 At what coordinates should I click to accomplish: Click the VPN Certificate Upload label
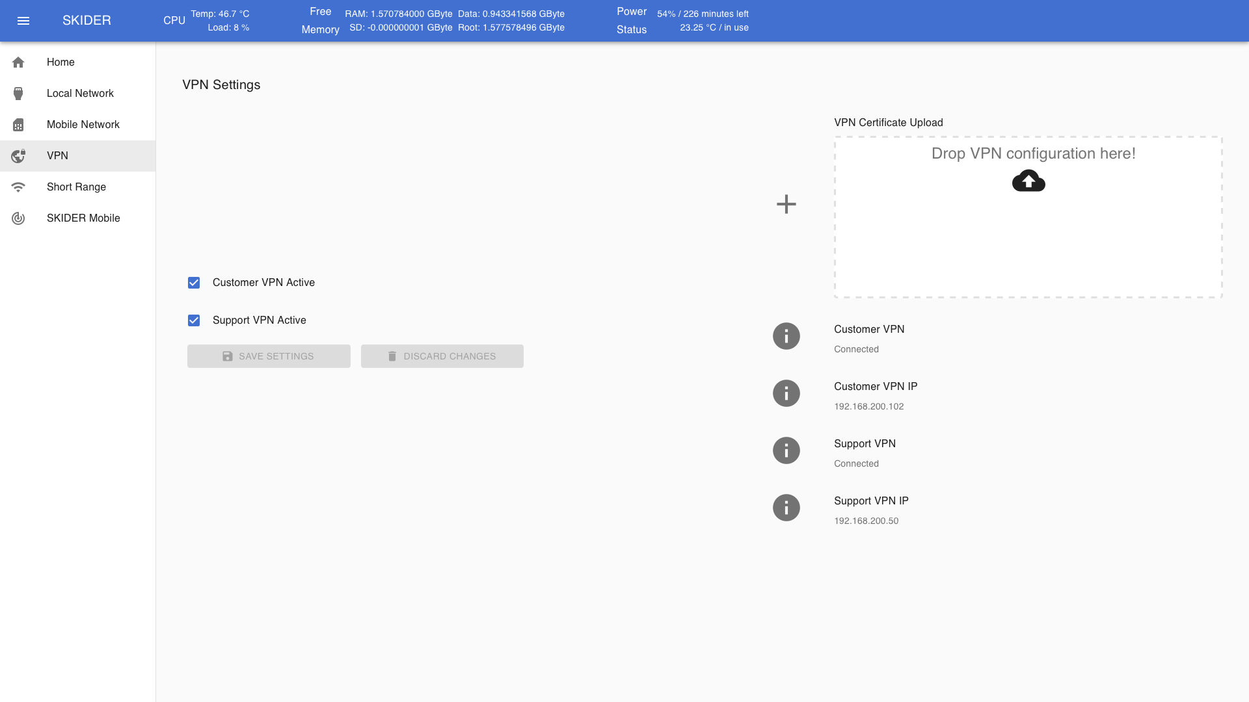(x=889, y=123)
